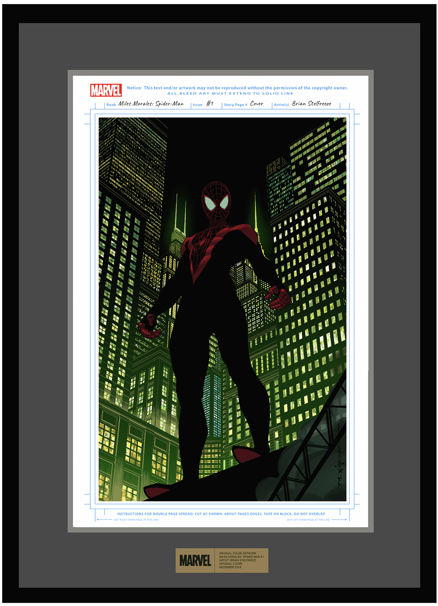Select the Story Page field showing 'Cover'

(x=256, y=104)
